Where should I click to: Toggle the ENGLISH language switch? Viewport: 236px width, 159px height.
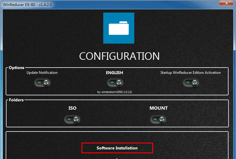pos(115,82)
